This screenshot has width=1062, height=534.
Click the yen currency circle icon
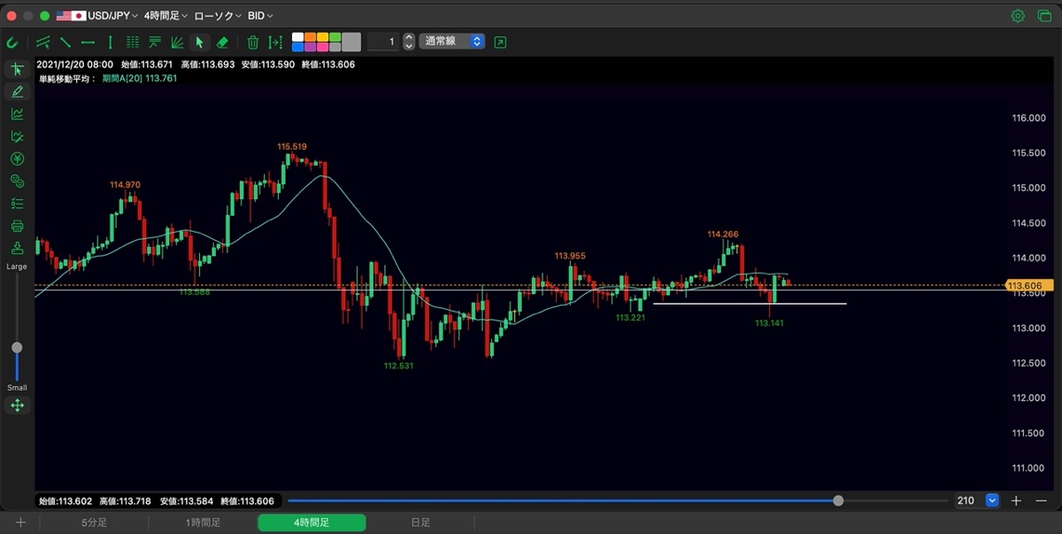(17, 159)
